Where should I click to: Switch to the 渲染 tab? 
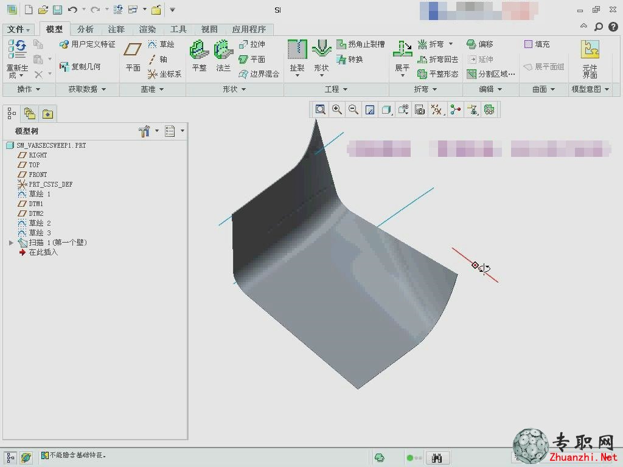click(147, 29)
